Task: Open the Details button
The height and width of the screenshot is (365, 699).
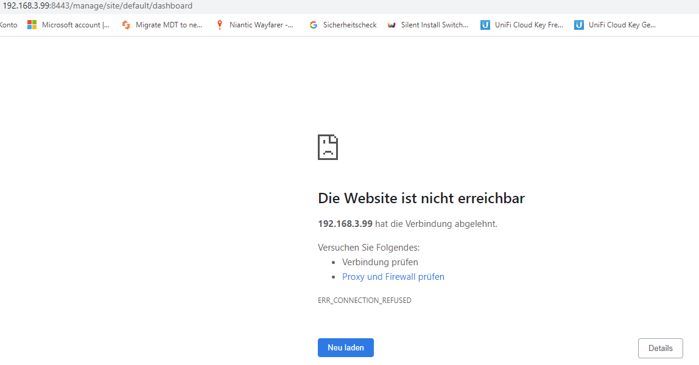Action: click(x=660, y=348)
